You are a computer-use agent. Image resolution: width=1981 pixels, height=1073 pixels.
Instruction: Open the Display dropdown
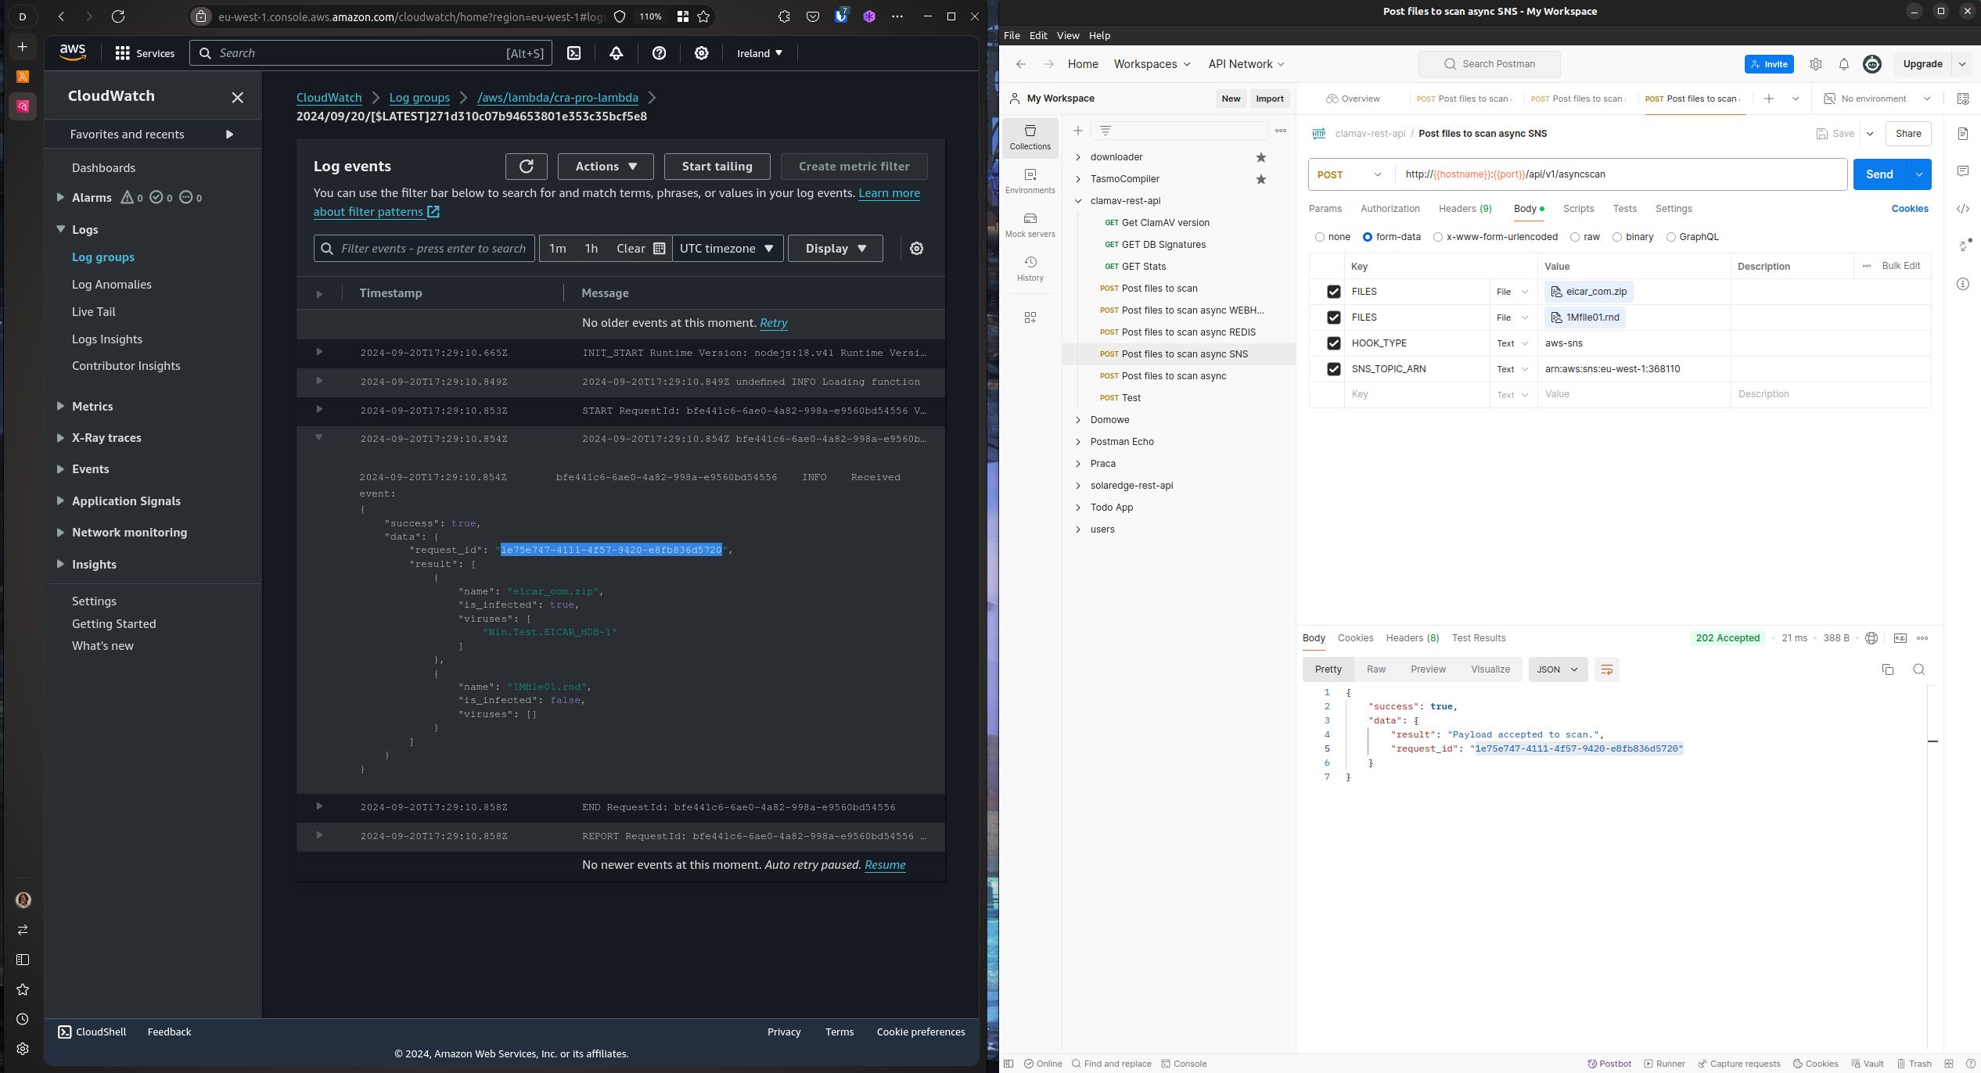point(835,249)
